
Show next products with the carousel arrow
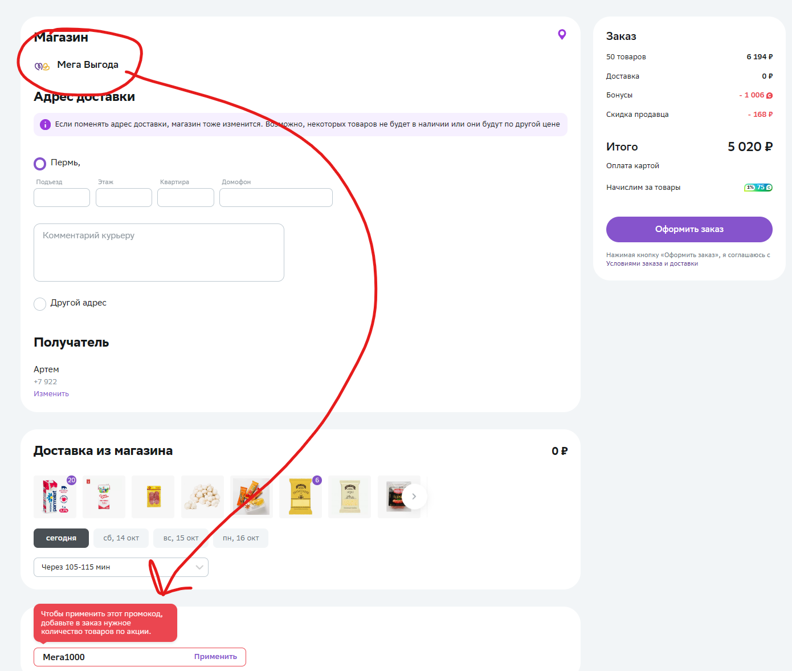(x=414, y=497)
